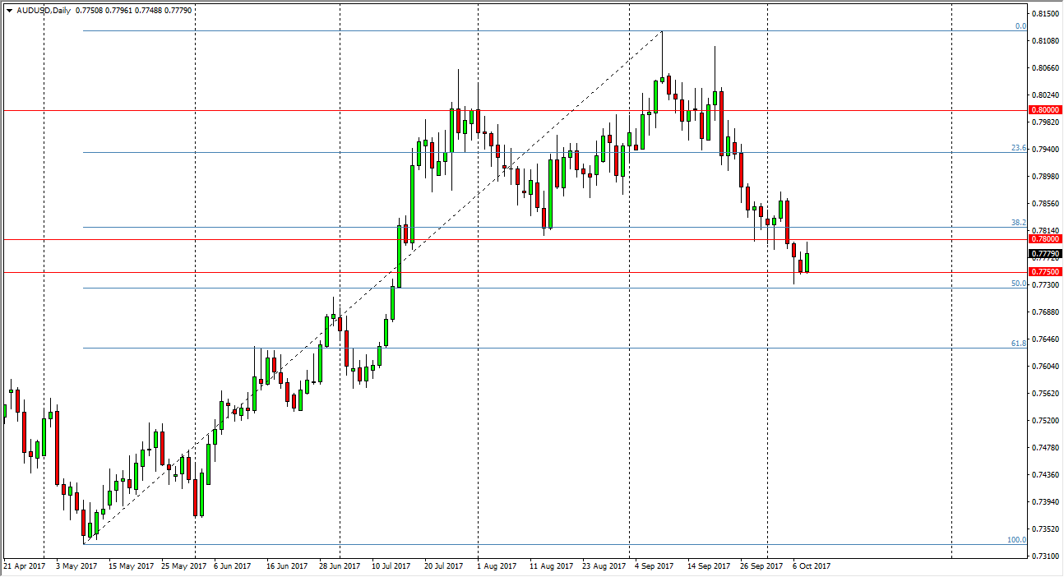Screen dimensions: 1064x577
Task: Click the 21 Apr 2017 date label
Action: (x=23, y=566)
